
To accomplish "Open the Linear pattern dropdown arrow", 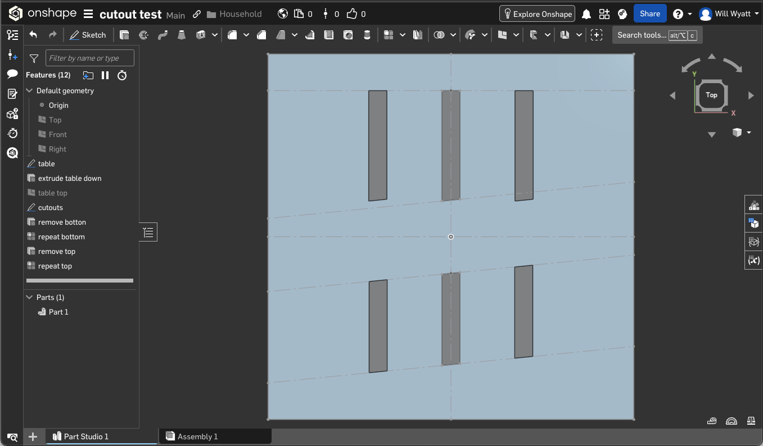I will (403, 35).
